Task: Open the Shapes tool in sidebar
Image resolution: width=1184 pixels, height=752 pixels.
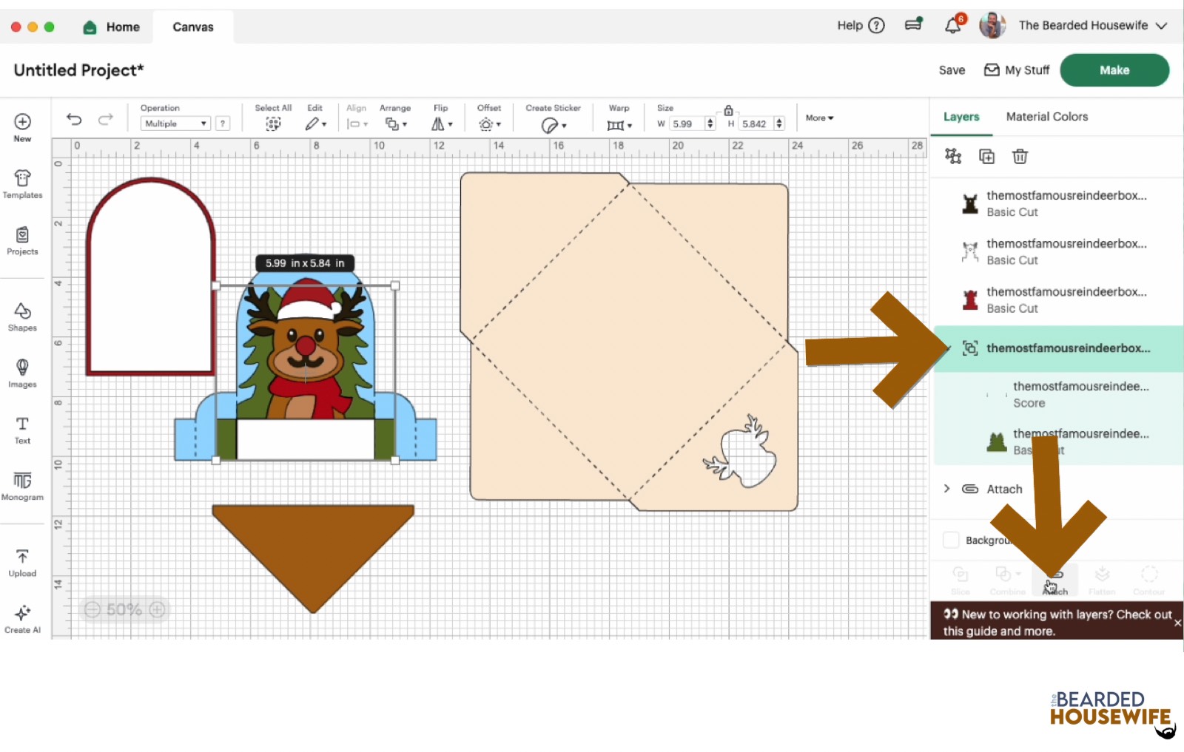Action: point(22,316)
